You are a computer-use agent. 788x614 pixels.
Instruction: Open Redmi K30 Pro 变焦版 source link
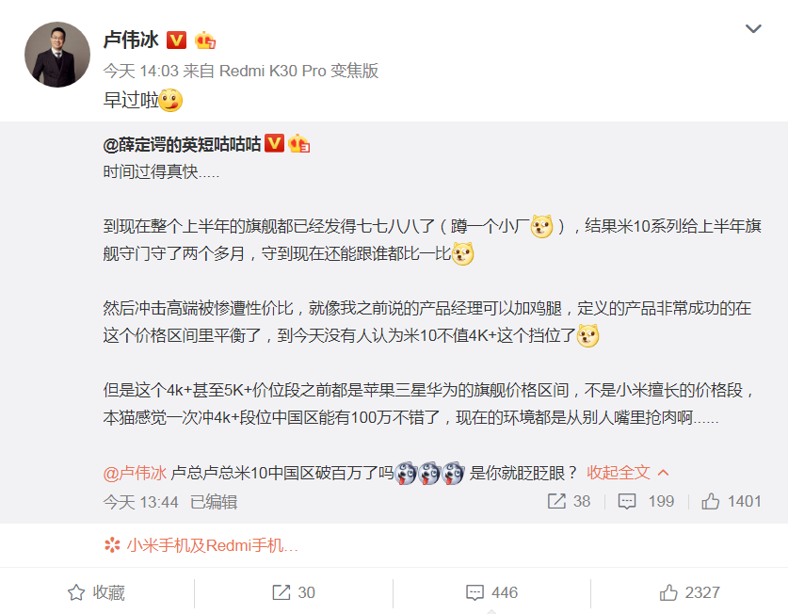[299, 71]
